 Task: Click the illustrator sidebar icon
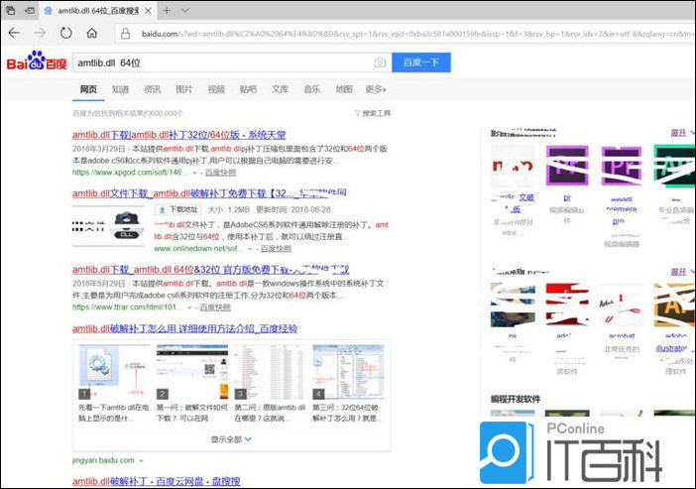(x=674, y=305)
